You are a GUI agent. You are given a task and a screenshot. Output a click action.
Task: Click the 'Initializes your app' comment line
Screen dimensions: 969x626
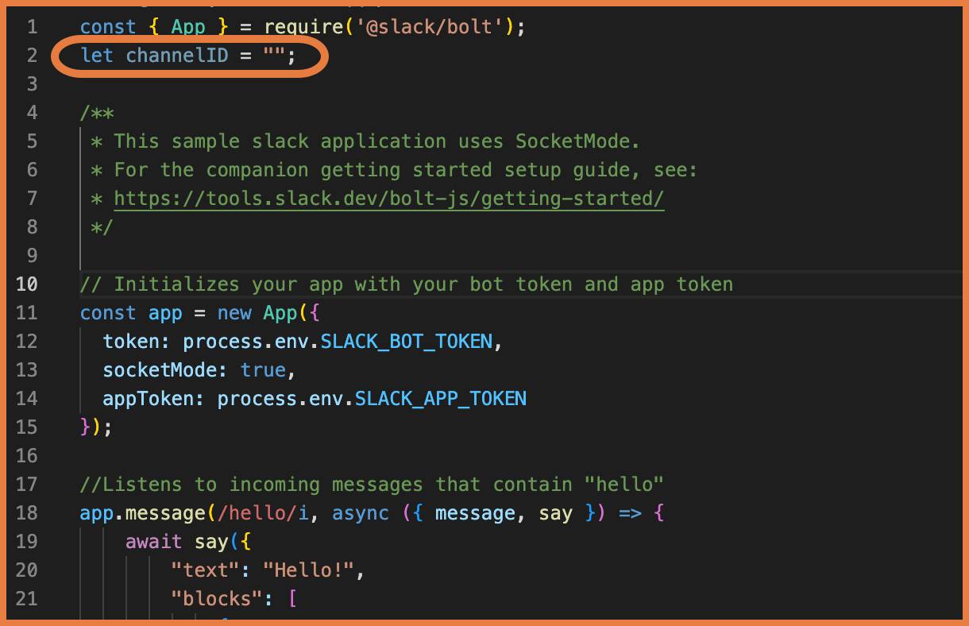coord(407,284)
